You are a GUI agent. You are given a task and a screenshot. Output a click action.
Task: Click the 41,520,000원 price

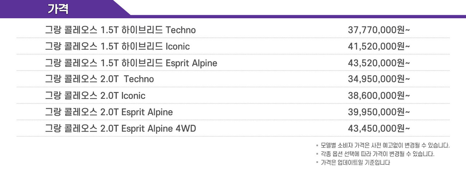pos(379,47)
